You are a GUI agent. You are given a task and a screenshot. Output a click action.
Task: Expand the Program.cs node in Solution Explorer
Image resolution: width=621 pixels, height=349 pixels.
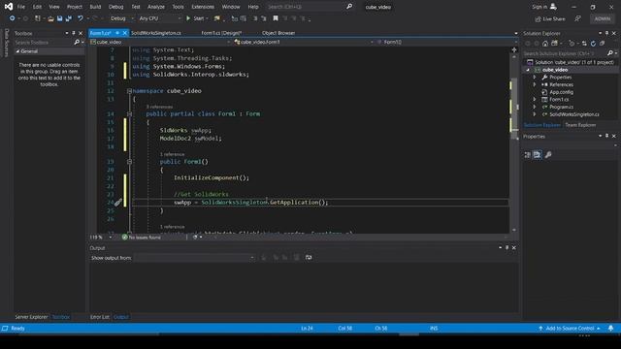(535, 107)
